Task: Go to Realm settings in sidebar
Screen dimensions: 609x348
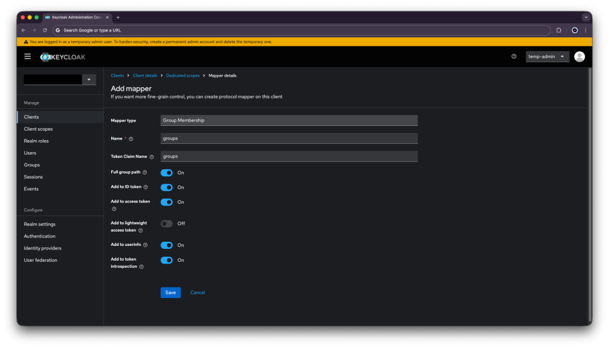Action: tap(39, 224)
